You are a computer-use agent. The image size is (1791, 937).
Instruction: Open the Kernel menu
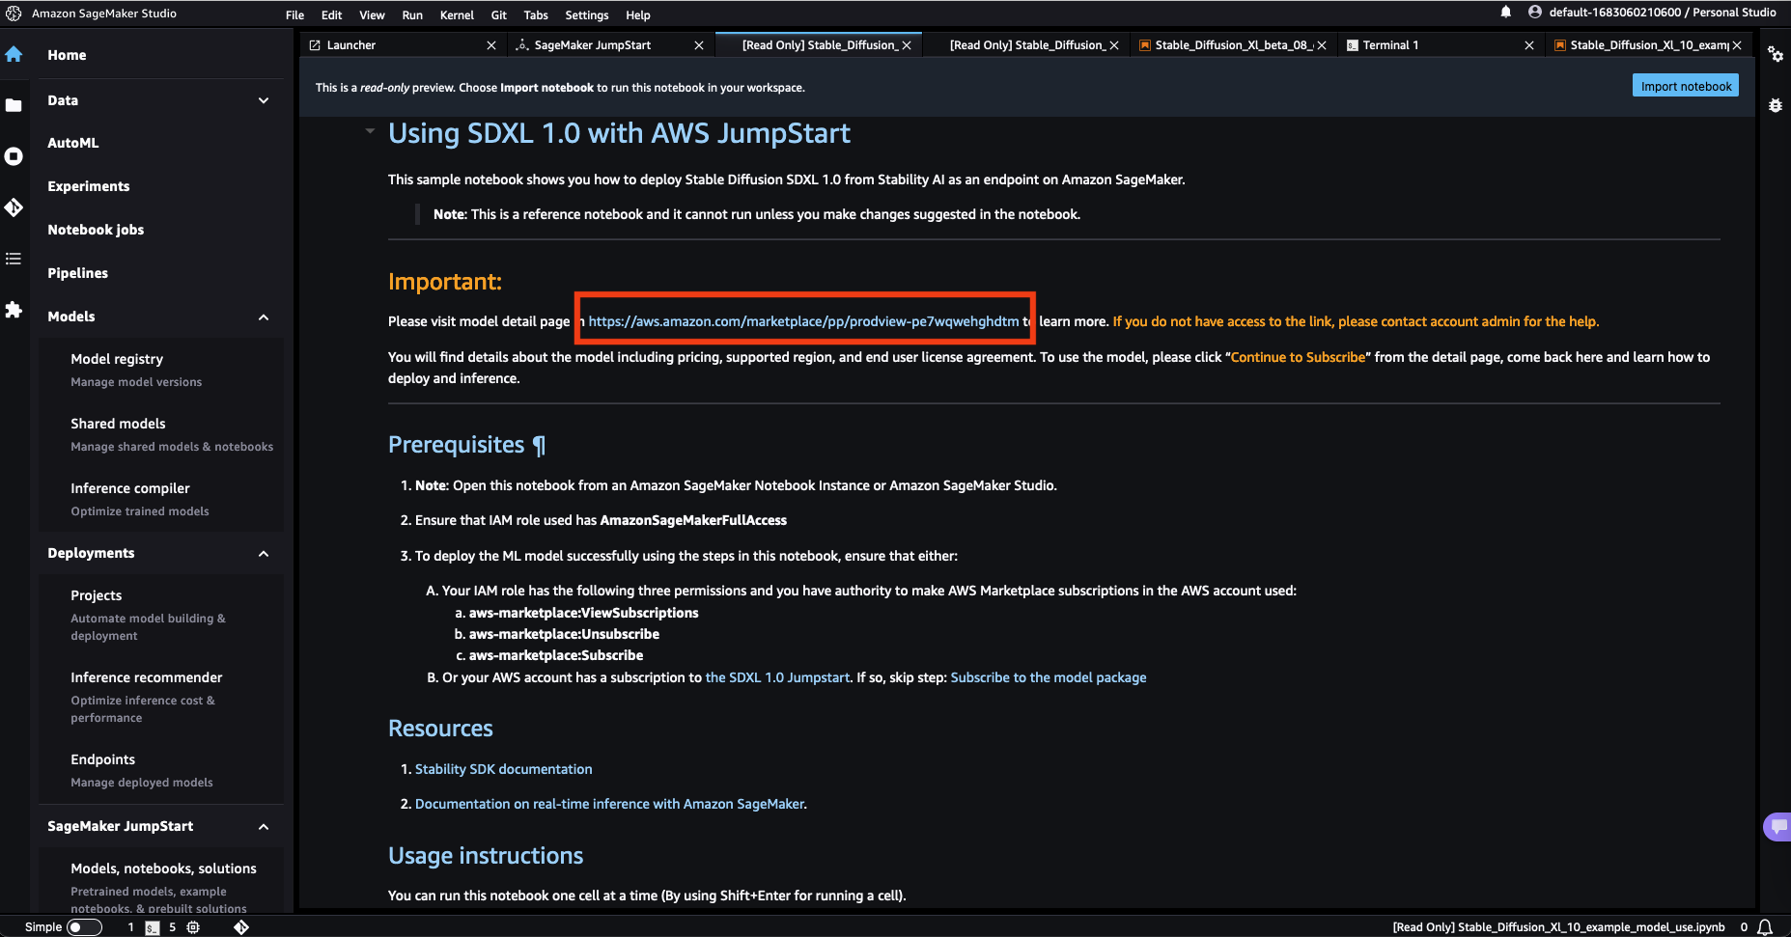(457, 14)
